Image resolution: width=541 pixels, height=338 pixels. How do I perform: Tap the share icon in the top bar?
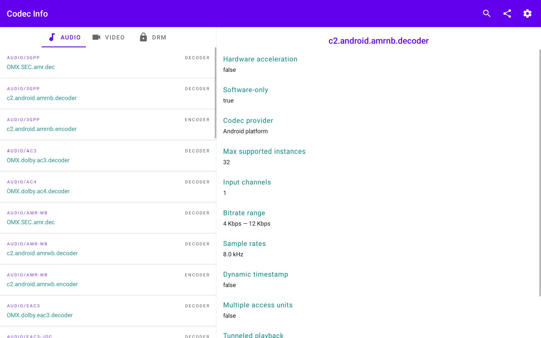[507, 14]
